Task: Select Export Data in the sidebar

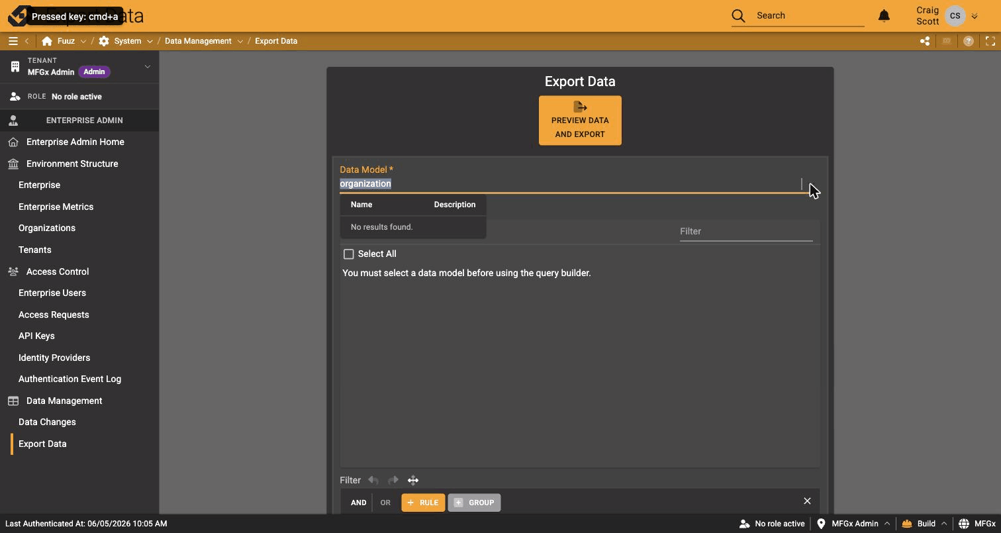Action: click(42, 444)
